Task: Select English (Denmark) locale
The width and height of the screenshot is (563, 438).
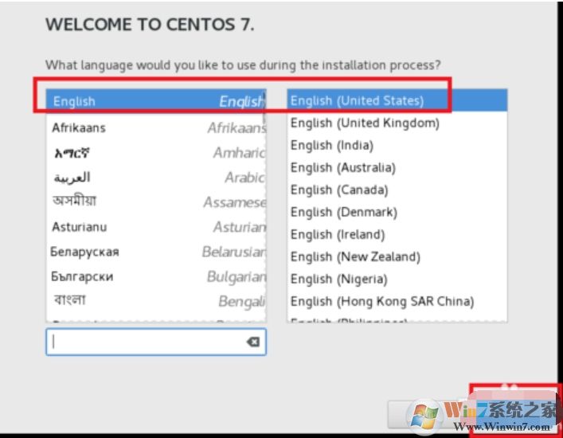Action: tap(397, 212)
